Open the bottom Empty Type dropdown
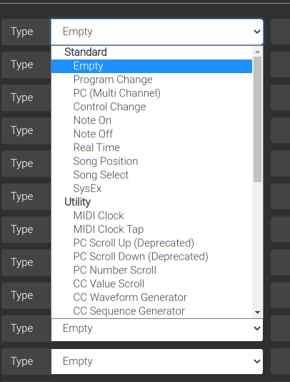290x382 pixels. tap(157, 361)
